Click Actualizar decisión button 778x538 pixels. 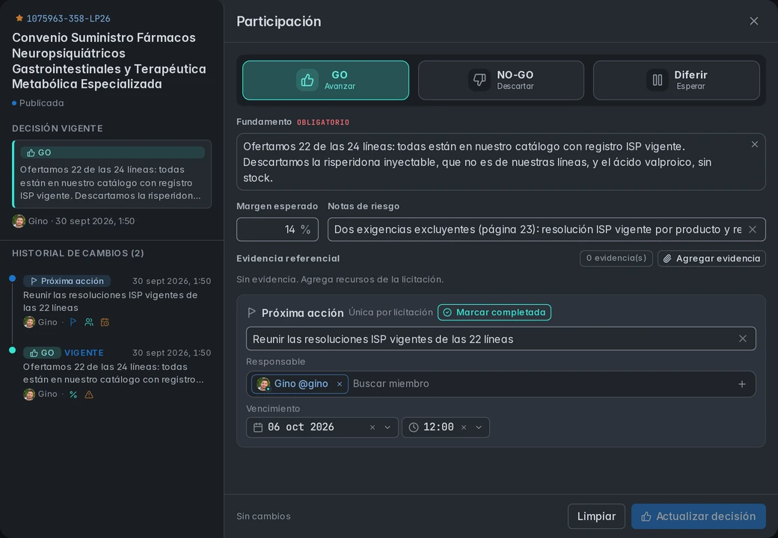click(x=698, y=516)
